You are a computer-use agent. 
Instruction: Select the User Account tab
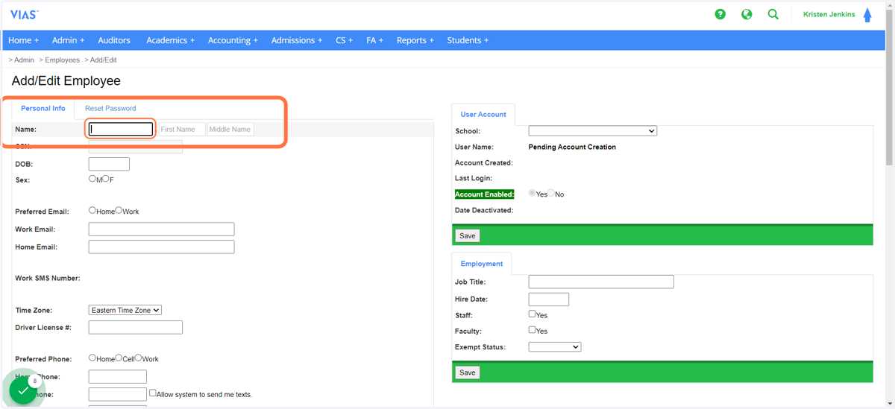(483, 115)
